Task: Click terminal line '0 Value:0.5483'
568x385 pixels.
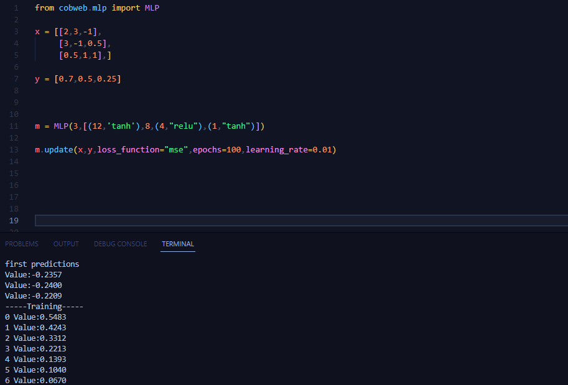Action: 35,317
